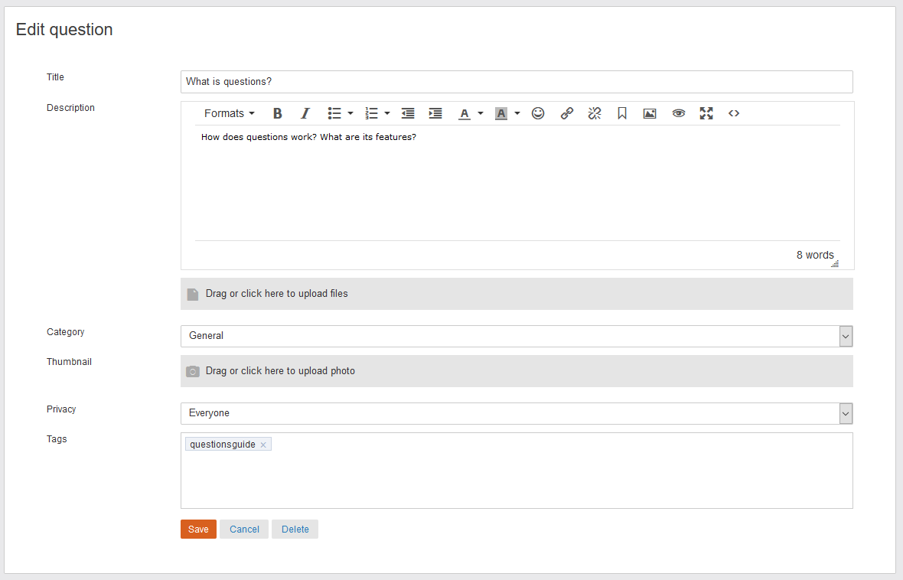Image resolution: width=903 pixels, height=580 pixels.
Task: Open the emoticons picker
Action: pyautogui.click(x=538, y=113)
